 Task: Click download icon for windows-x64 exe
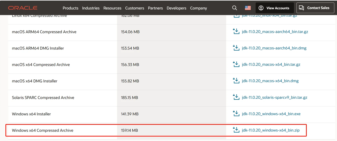[236, 114]
